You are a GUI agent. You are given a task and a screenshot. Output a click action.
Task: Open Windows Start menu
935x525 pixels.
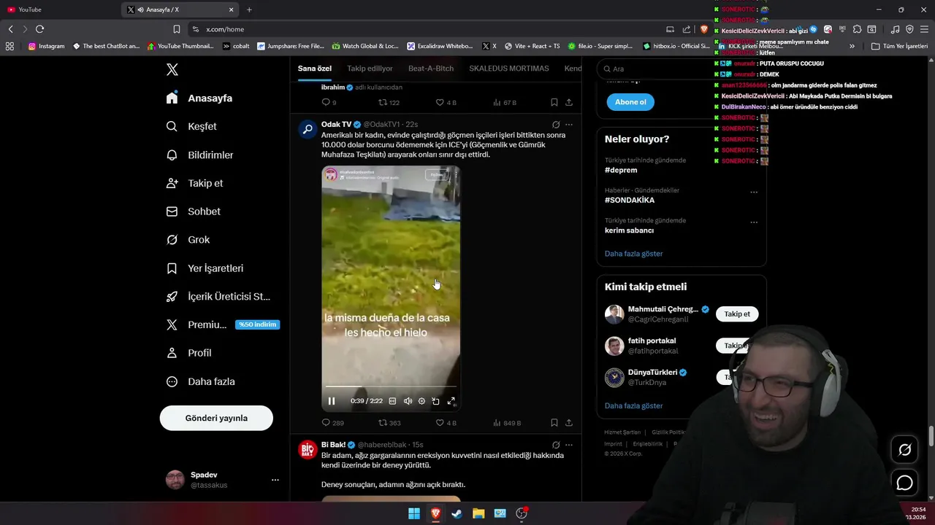click(414, 513)
